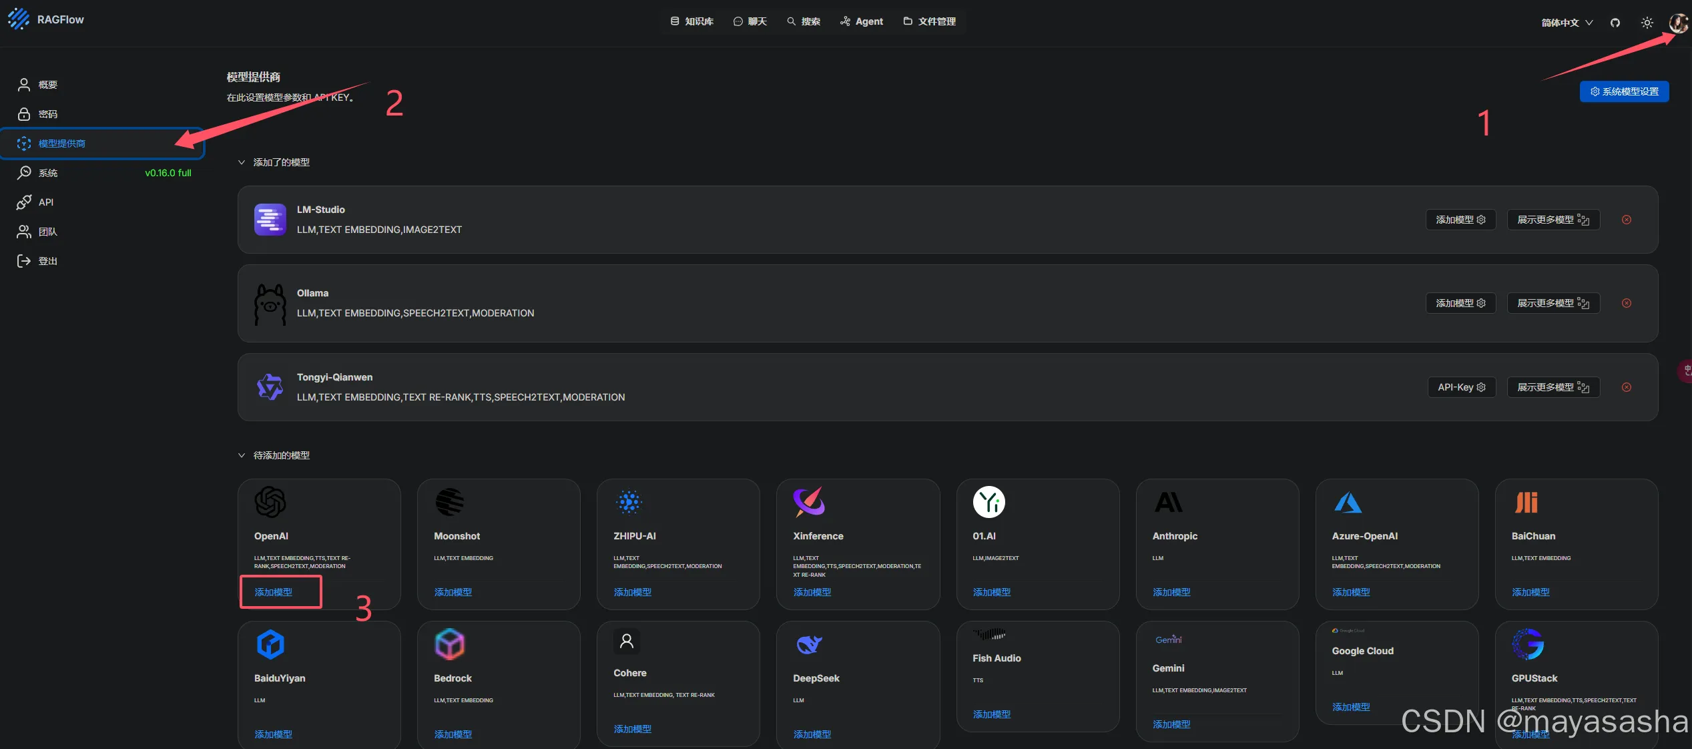Click 添加模型 under BaiChuan
This screenshot has height=749, width=1692.
(x=1530, y=592)
